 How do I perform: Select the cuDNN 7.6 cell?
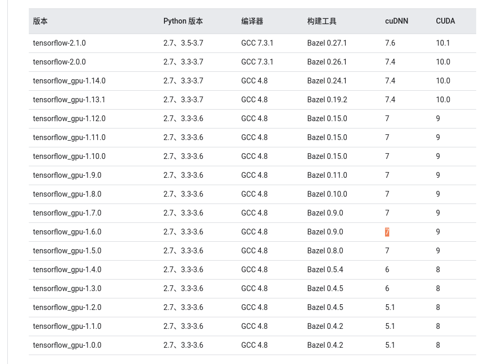(x=390, y=43)
